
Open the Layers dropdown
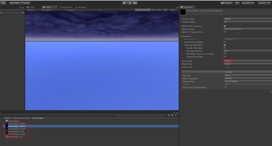point(264,3)
